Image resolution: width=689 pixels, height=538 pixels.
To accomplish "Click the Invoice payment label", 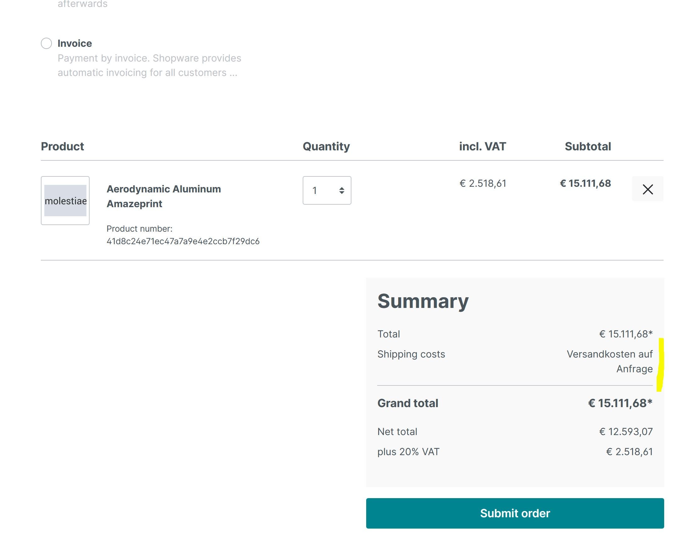I will pyautogui.click(x=75, y=43).
